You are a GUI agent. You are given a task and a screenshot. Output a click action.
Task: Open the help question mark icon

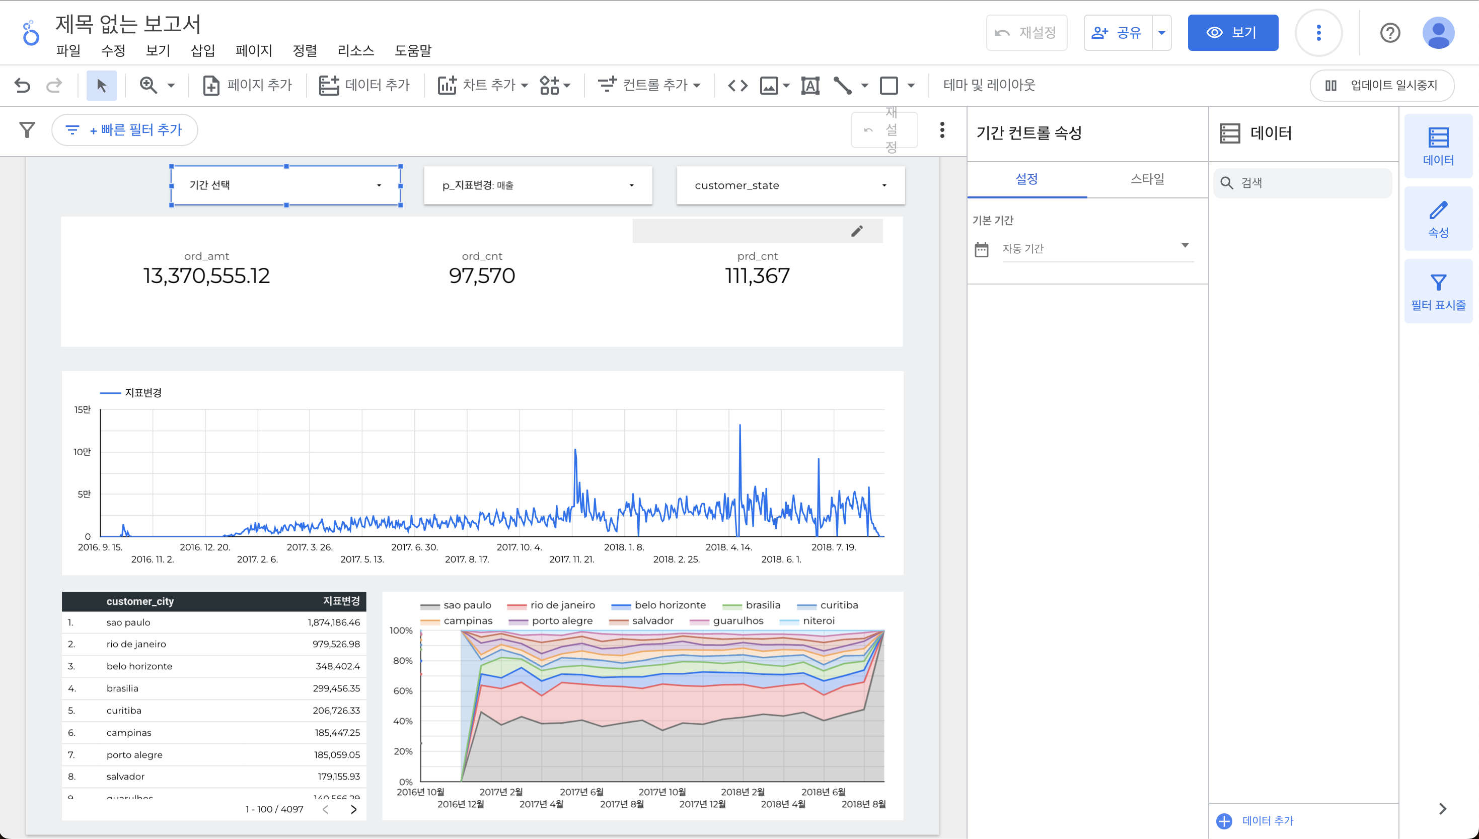[1390, 33]
